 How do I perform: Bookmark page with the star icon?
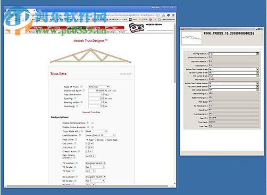[x=158, y=15]
